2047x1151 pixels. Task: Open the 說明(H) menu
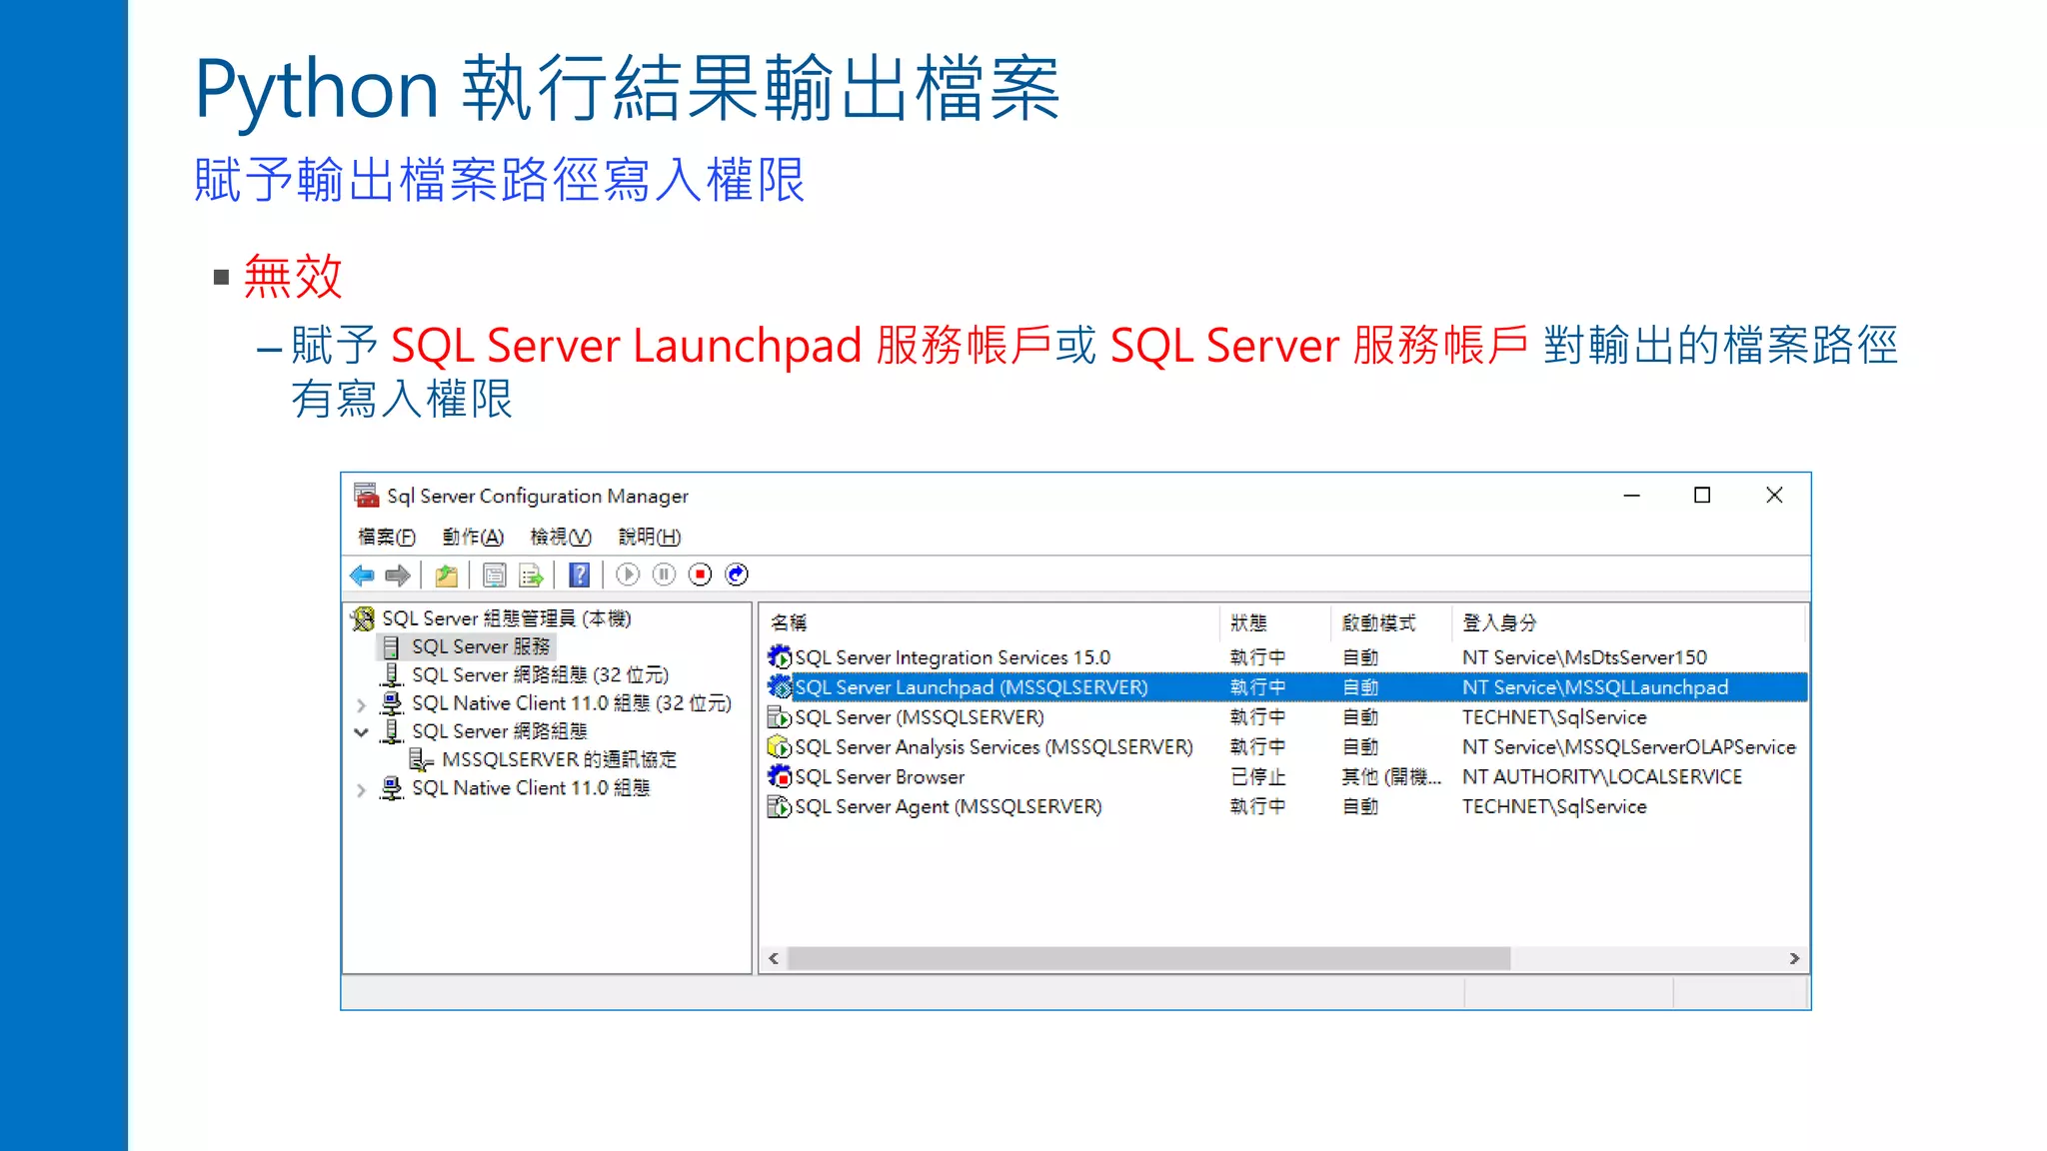coord(650,538)
